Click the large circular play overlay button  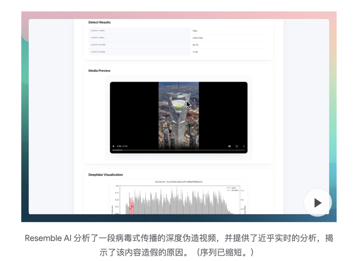317,203
